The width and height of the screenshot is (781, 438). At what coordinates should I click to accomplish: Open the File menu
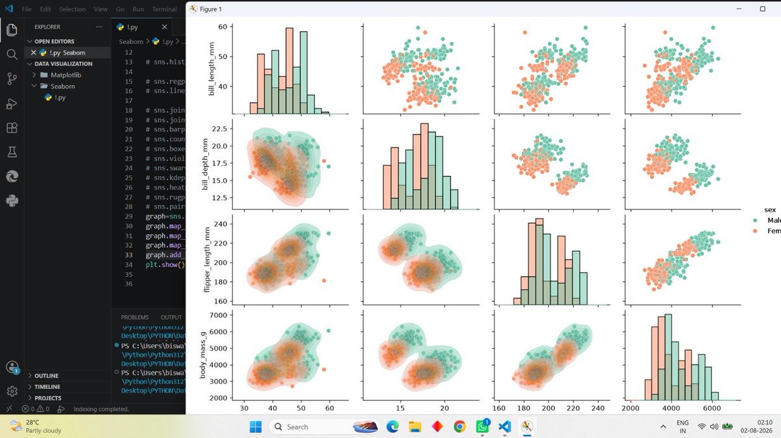(x=27, y=9)
